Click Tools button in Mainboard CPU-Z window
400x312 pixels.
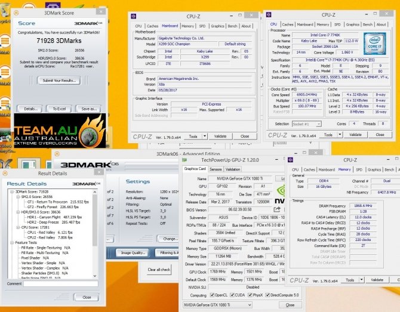tap(193, 137)
